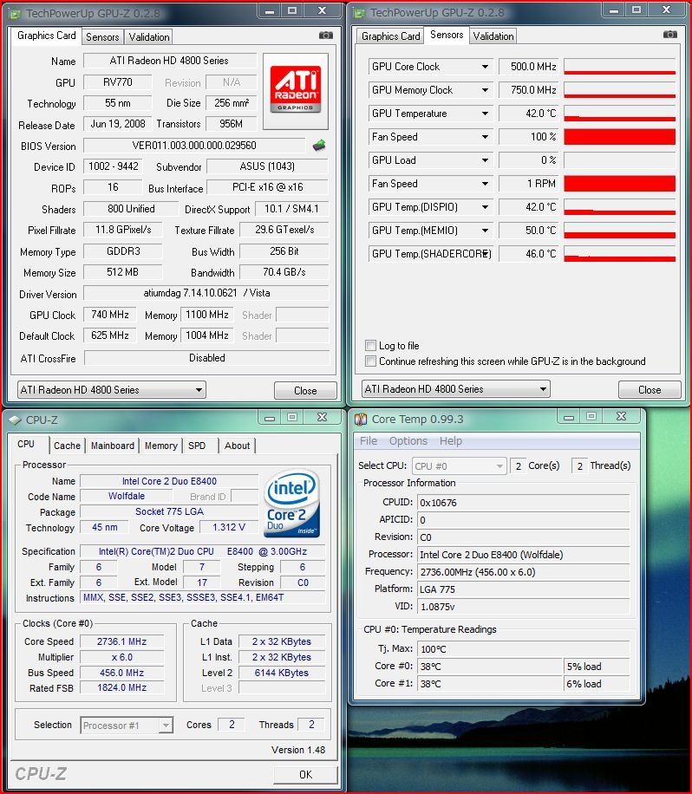Open the Help menu in Core Temp
Screen dimensions: 692x794
[x=450, y=441]
